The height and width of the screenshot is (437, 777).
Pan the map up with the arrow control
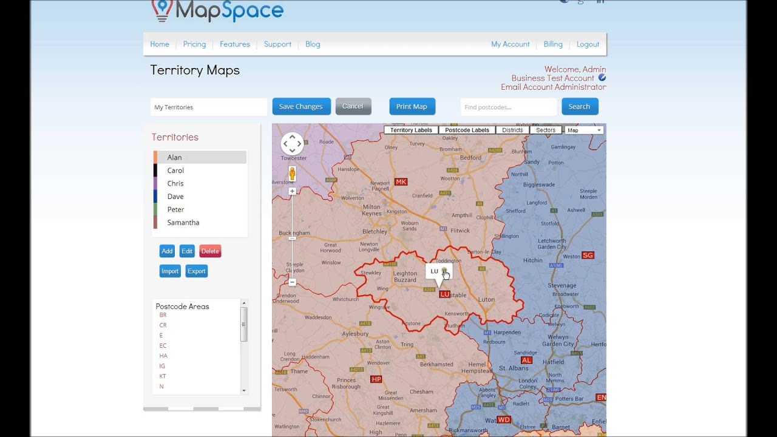tap(292, 137)
